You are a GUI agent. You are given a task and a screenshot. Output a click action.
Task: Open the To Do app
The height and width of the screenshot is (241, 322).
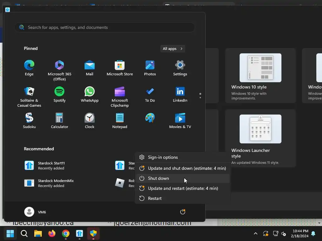coord(150,94)
